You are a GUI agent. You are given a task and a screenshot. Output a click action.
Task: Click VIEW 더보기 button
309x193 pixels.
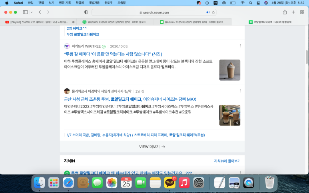tap(152, 147)
